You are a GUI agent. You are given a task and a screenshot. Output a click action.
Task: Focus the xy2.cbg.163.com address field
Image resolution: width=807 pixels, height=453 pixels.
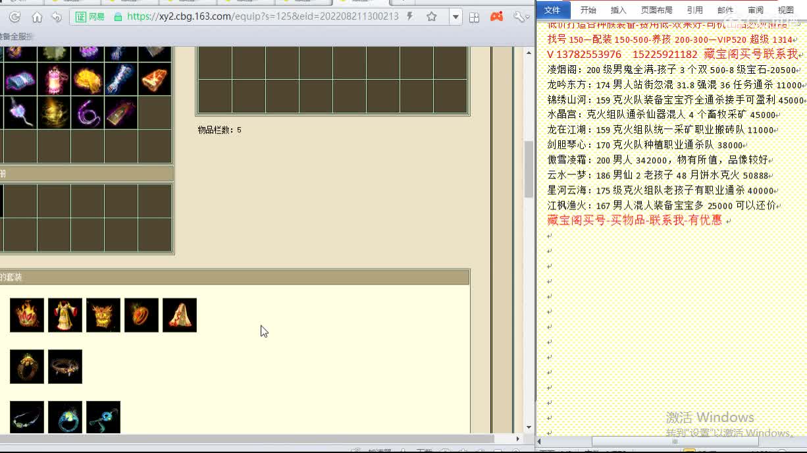[263, 16]
